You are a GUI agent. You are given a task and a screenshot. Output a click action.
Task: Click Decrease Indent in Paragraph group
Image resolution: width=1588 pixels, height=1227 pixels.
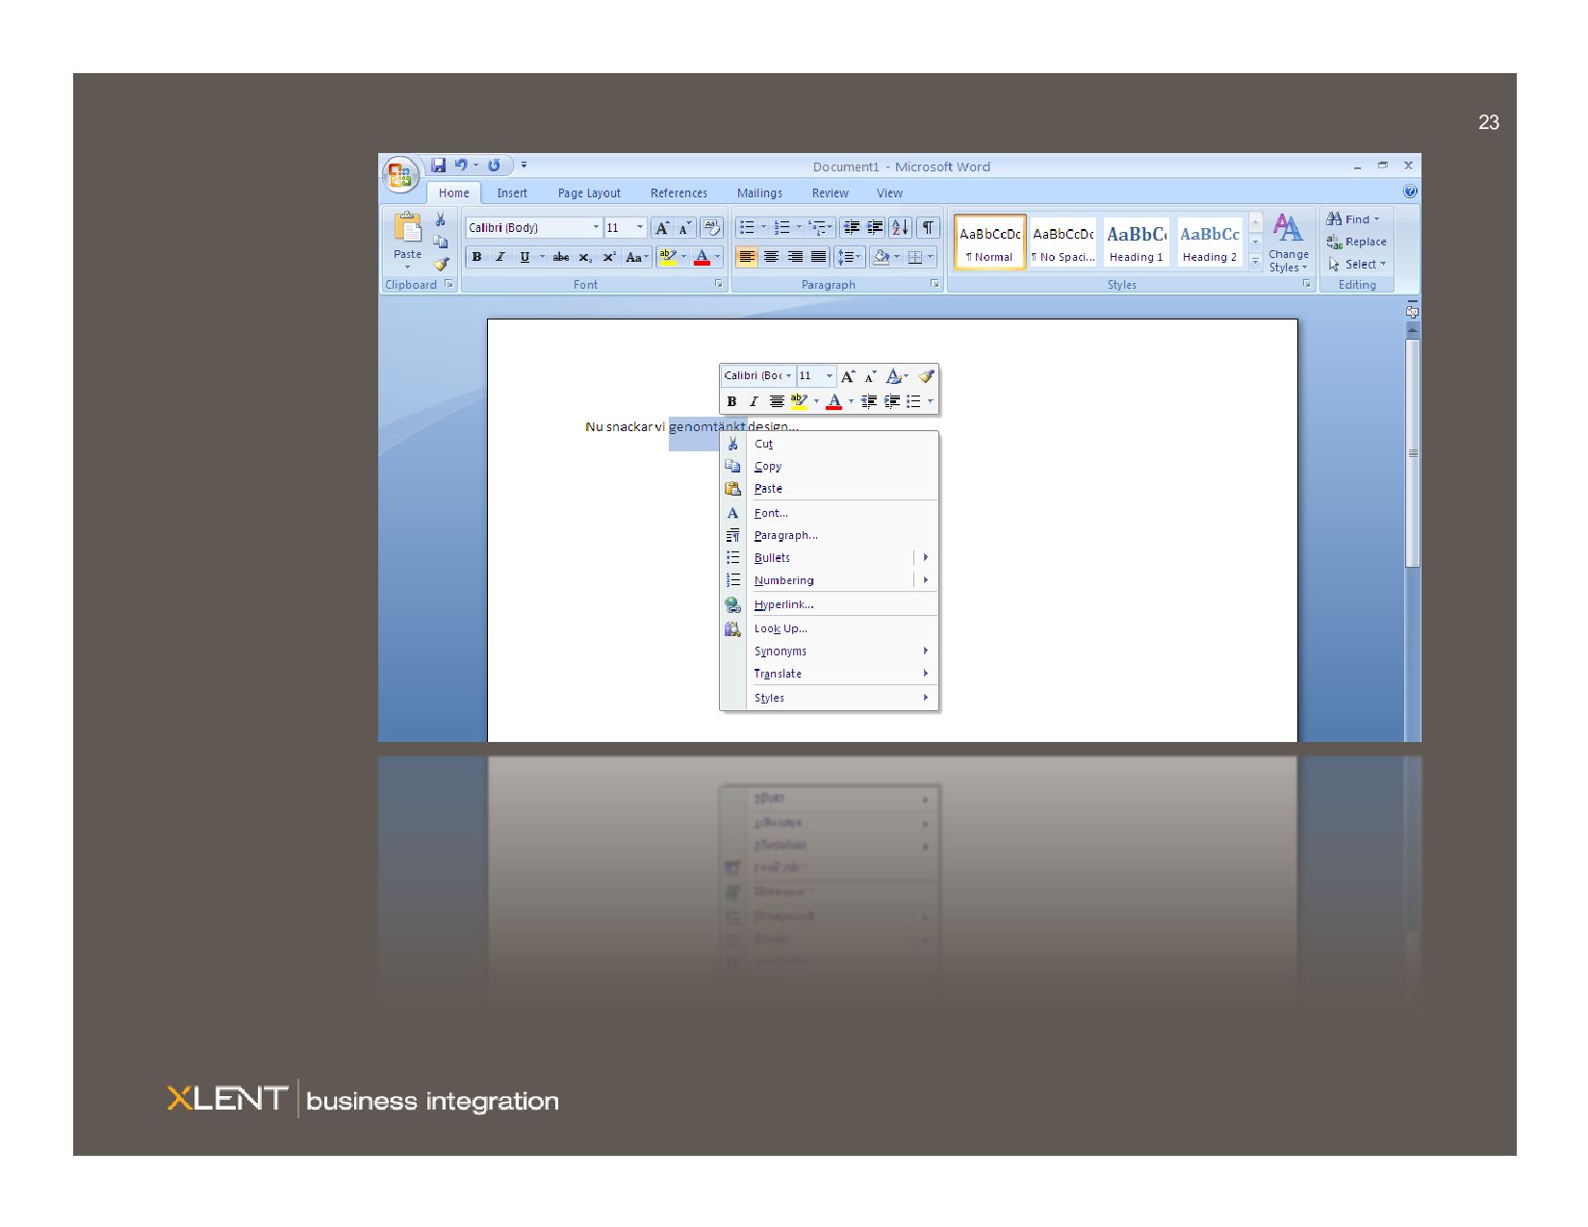tap(852, 228)
